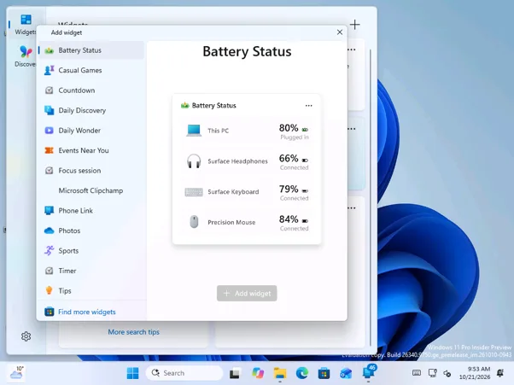The height and width of the screenshot is (385, 514).
Task: Choose Microsoft Clipchamp widget
Action: tap(91, 190)
